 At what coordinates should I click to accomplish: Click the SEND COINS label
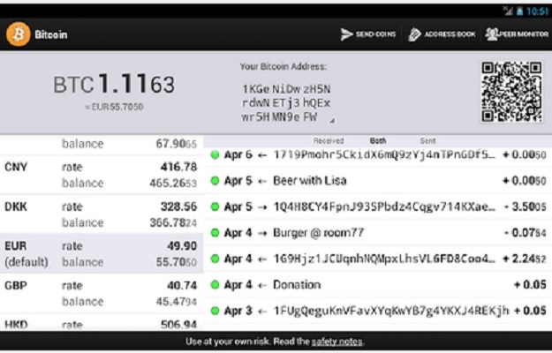tap(375, 34)
